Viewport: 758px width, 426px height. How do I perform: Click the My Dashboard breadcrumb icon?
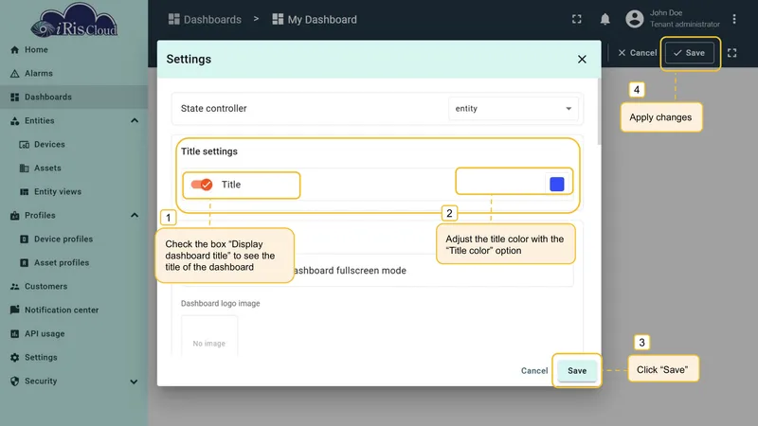[x=278, y=19]
